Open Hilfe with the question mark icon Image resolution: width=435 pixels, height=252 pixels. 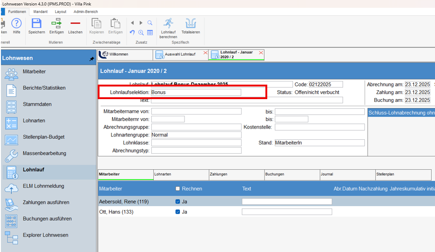pyautogui.click(x=16, y=23)
